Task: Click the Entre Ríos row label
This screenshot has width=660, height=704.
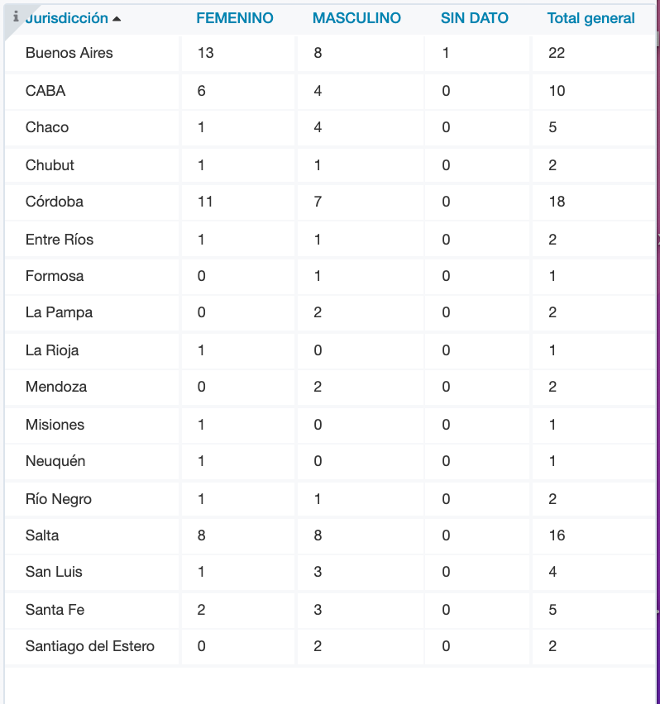Action: click(60, 240)
